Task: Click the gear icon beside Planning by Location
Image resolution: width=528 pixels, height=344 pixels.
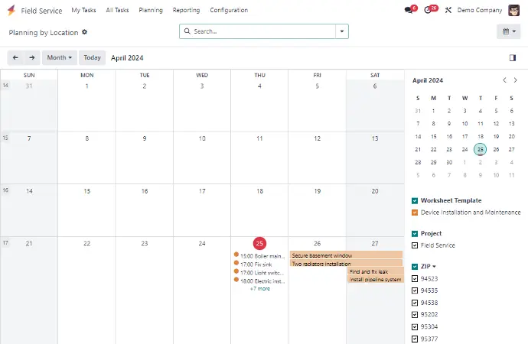Action: point(85,32)
